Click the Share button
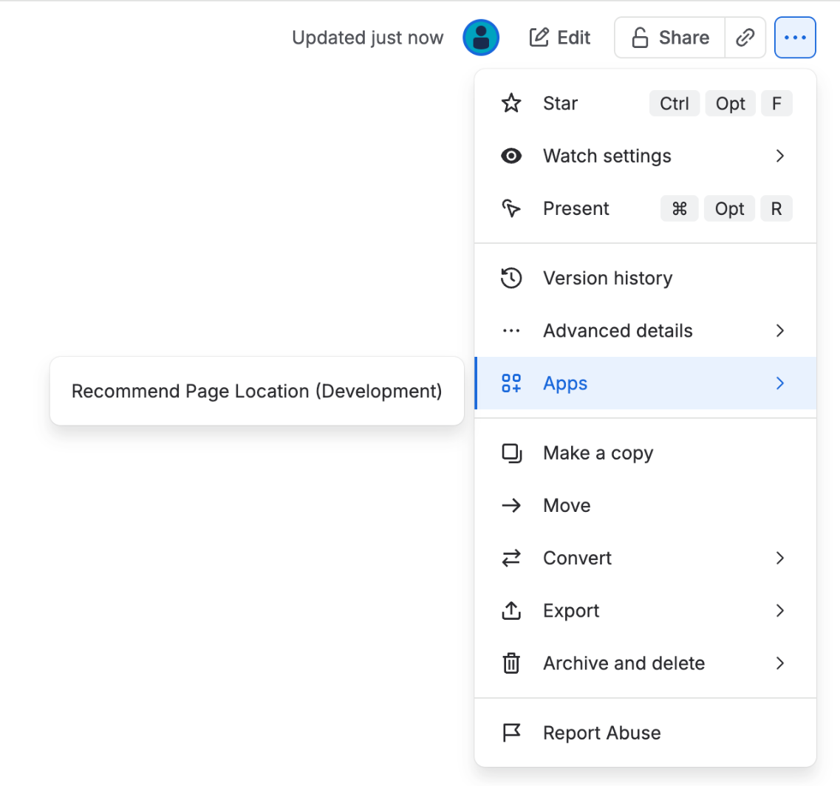The width and height of the screenshot is (840, 786). (x=669, y=38)
